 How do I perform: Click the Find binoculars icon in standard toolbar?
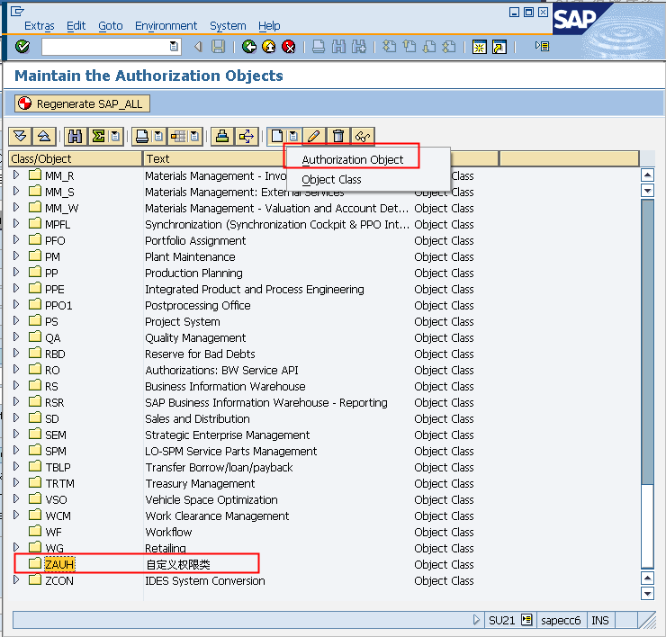(338, 46)
